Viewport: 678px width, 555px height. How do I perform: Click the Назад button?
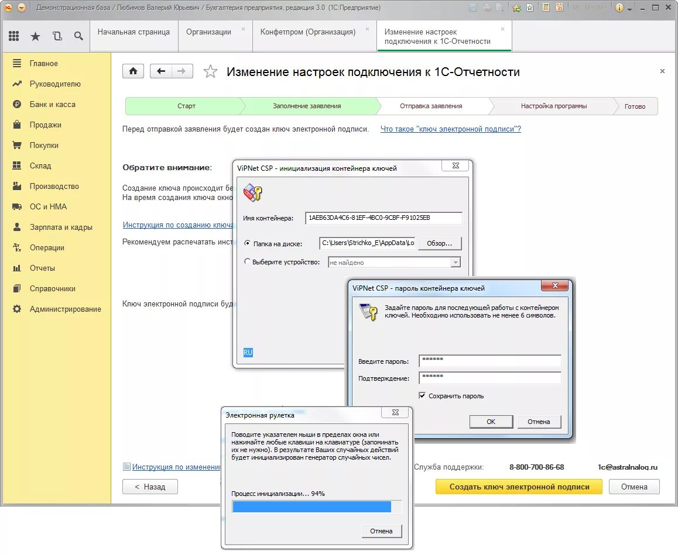pos(150,487)
